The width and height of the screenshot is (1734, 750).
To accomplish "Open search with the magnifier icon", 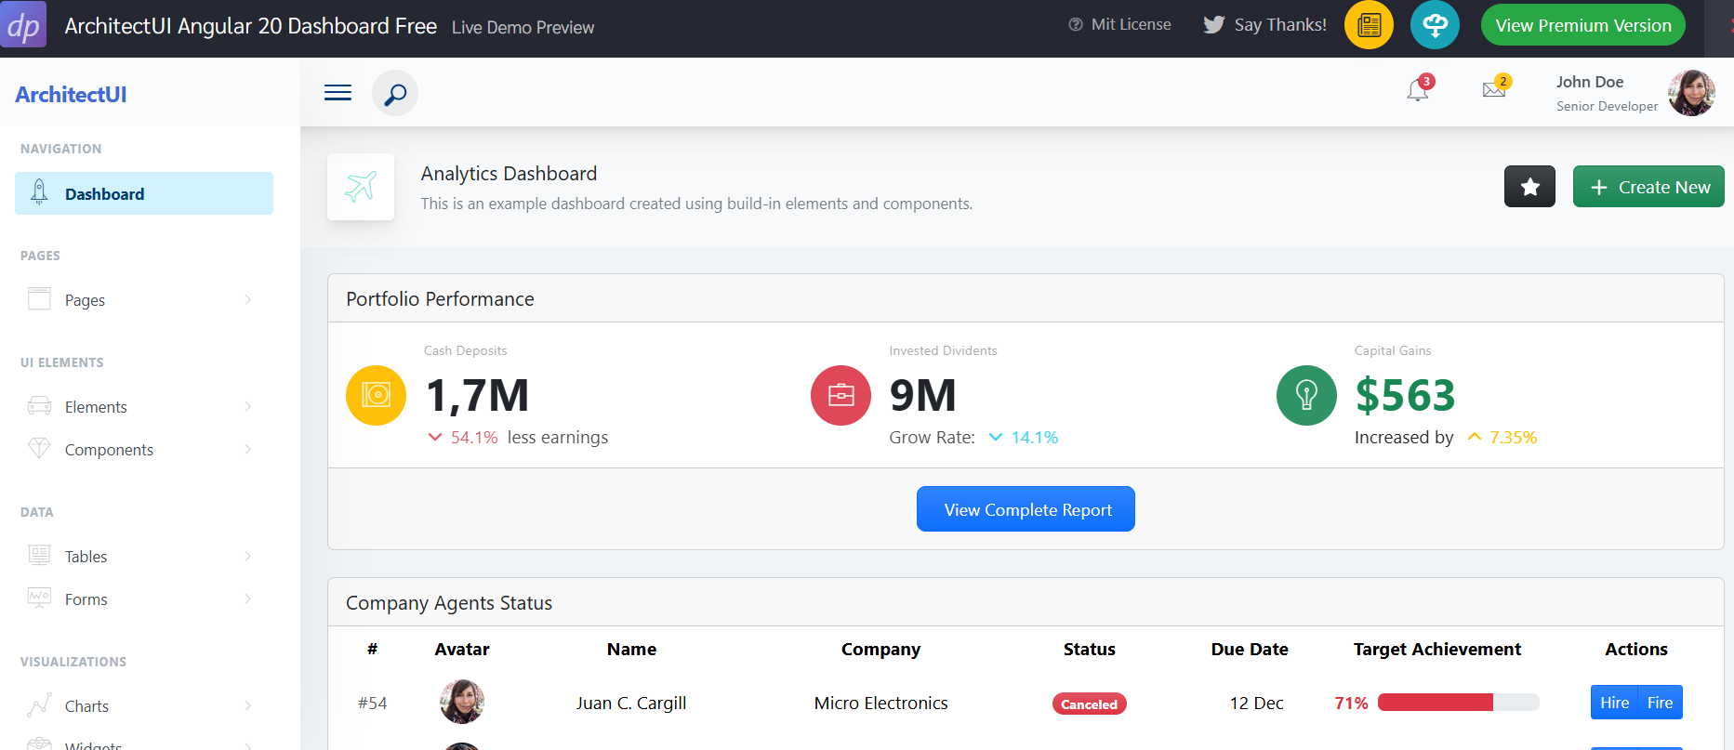I will click(395, 93).
